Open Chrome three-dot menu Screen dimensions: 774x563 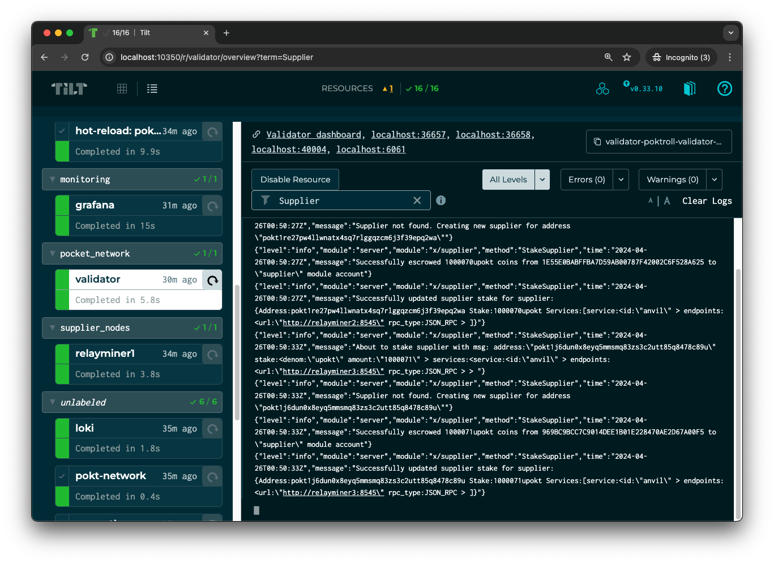point(730,57)
